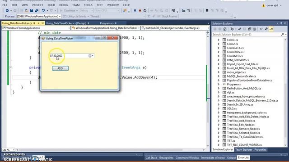Switch to Program.cs editor tab
Image resolution: width=289 pixels, height=162 pixels.
coord(107,23)
